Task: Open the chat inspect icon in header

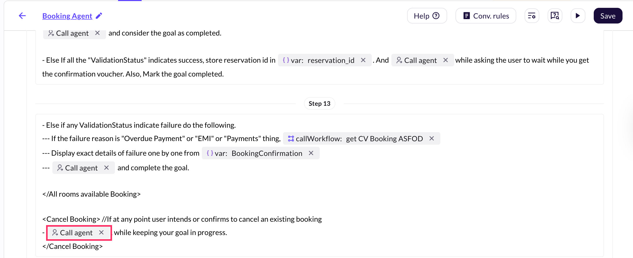Action: coord(555,16)
